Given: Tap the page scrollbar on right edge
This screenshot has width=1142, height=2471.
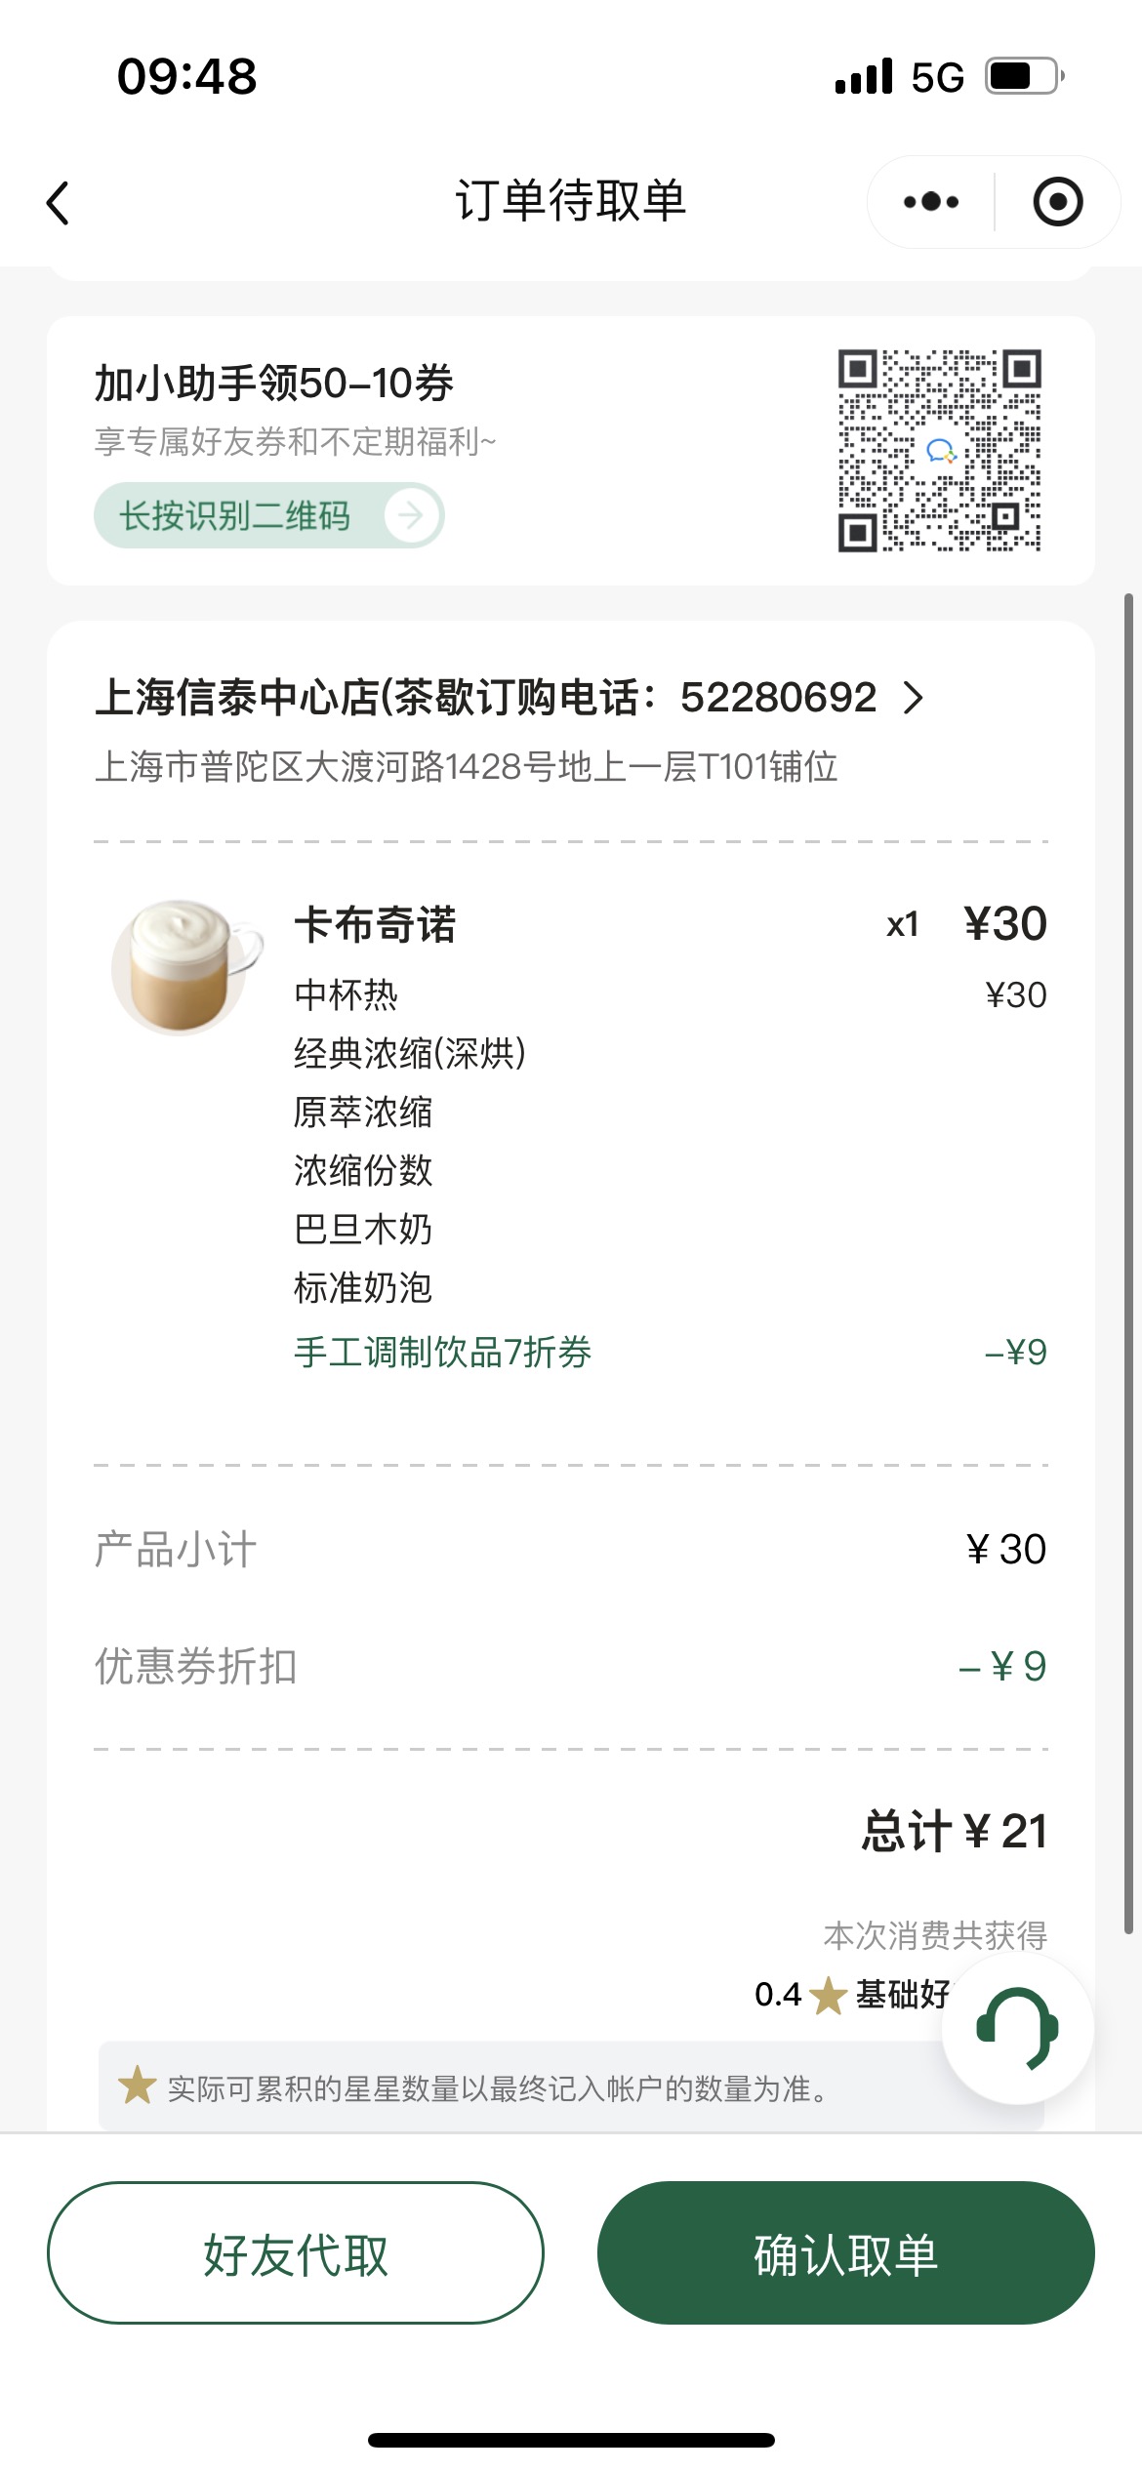Looking at the screenshot, I should (x=1128, y=1264).
